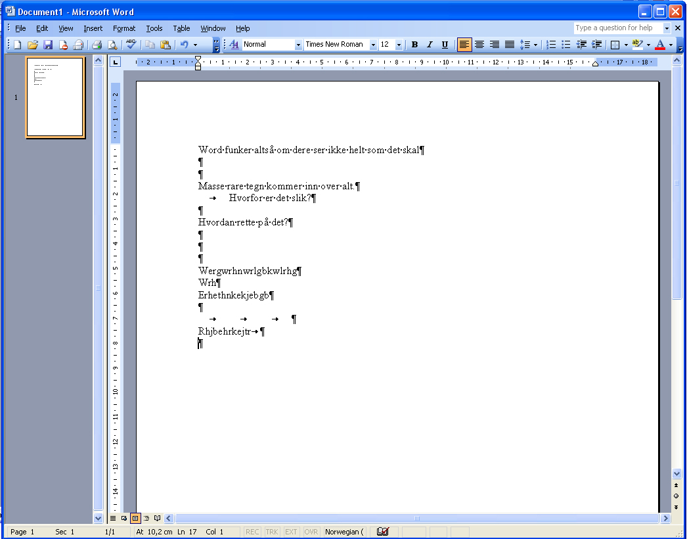Open the Help menu
The image size is (687, 539).
coord(243,28)
